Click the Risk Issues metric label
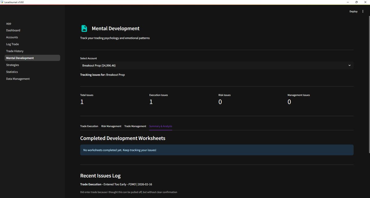The image size is (370, 198). pyautogui.click(x=224, y=95)
